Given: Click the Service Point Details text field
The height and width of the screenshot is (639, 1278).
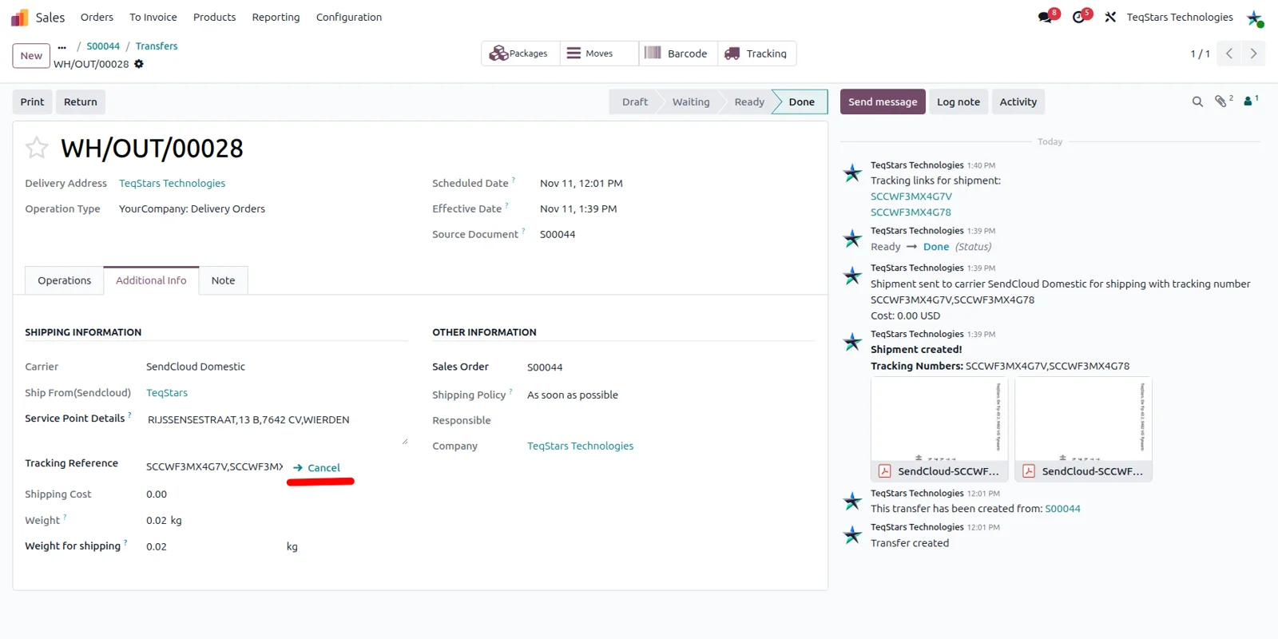Looking at the screenshot, I should [276, 427].
